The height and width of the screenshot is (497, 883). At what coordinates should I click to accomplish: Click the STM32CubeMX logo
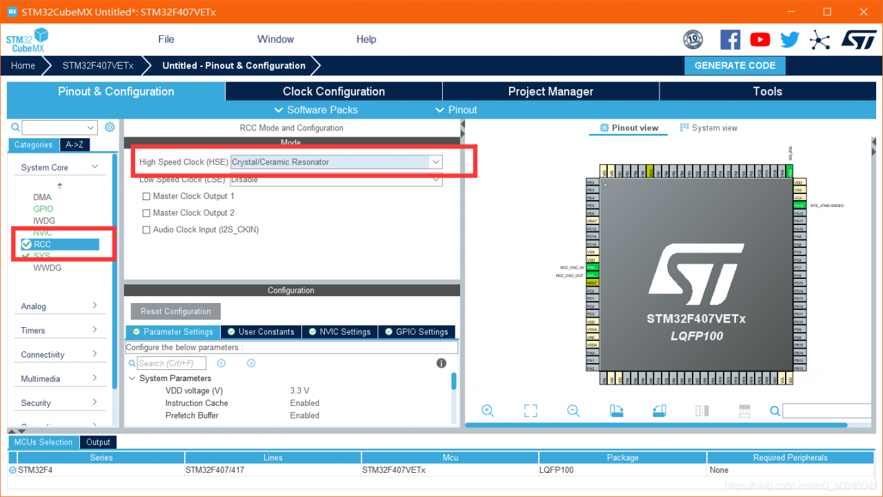pyautogui.click(x=28, y=40)
